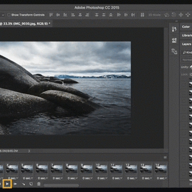The image size is (192, 192).
Task: Select frame 12 thumbnail in timeline
Action: 131,169
